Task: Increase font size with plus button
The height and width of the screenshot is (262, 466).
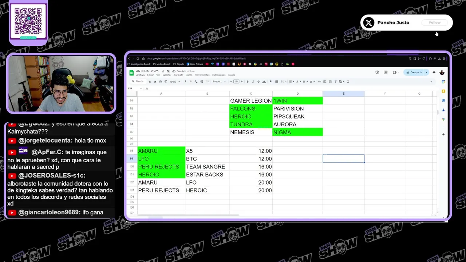Action: coord(242,82)
